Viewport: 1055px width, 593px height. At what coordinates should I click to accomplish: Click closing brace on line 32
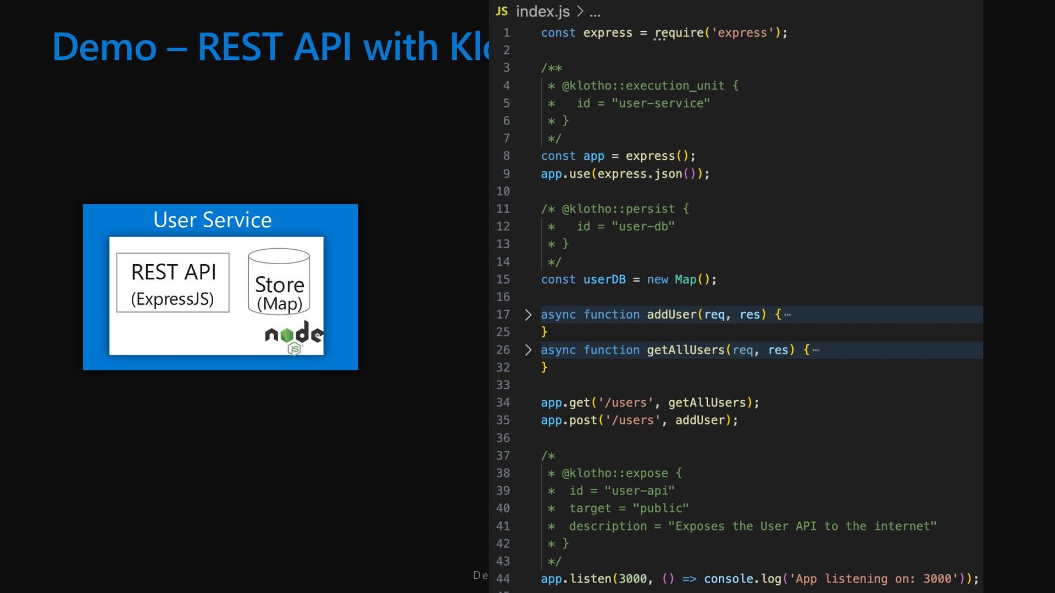[x=544, y=367]
